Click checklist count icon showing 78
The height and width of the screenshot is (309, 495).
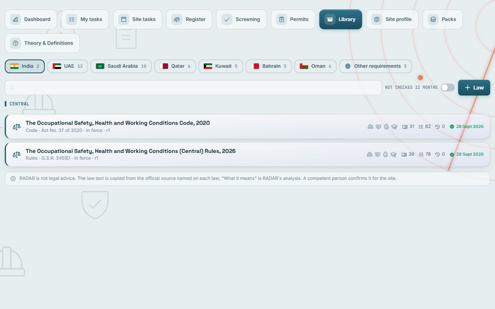tap(421, 154)
